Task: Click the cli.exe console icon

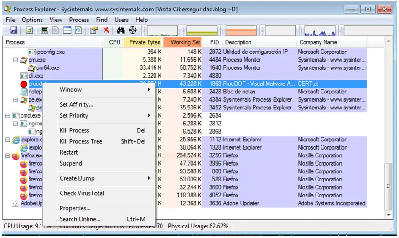Action: point(24,76)
